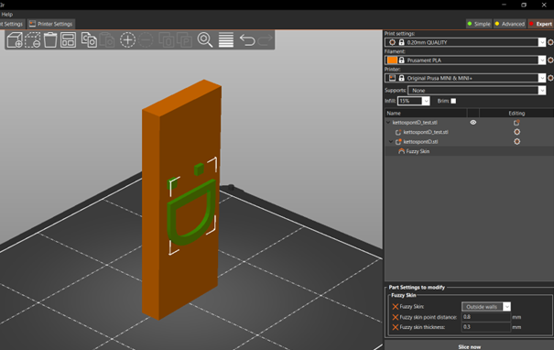
Task: Click the Add object cube icon
Action: click(x=15, y=39)
